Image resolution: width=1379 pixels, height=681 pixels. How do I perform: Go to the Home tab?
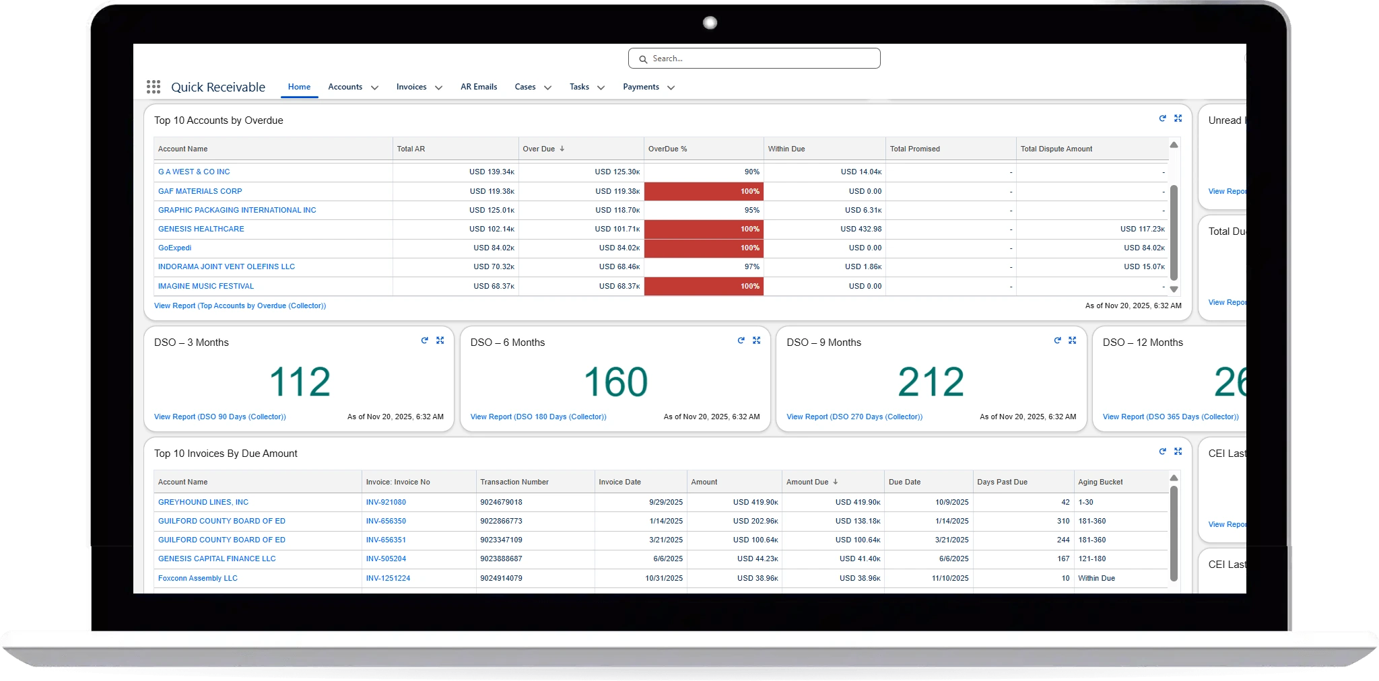coord(299,87)
